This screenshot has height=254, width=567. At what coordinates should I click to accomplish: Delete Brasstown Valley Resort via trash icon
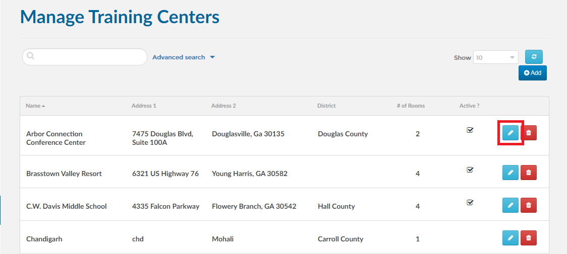528,173
